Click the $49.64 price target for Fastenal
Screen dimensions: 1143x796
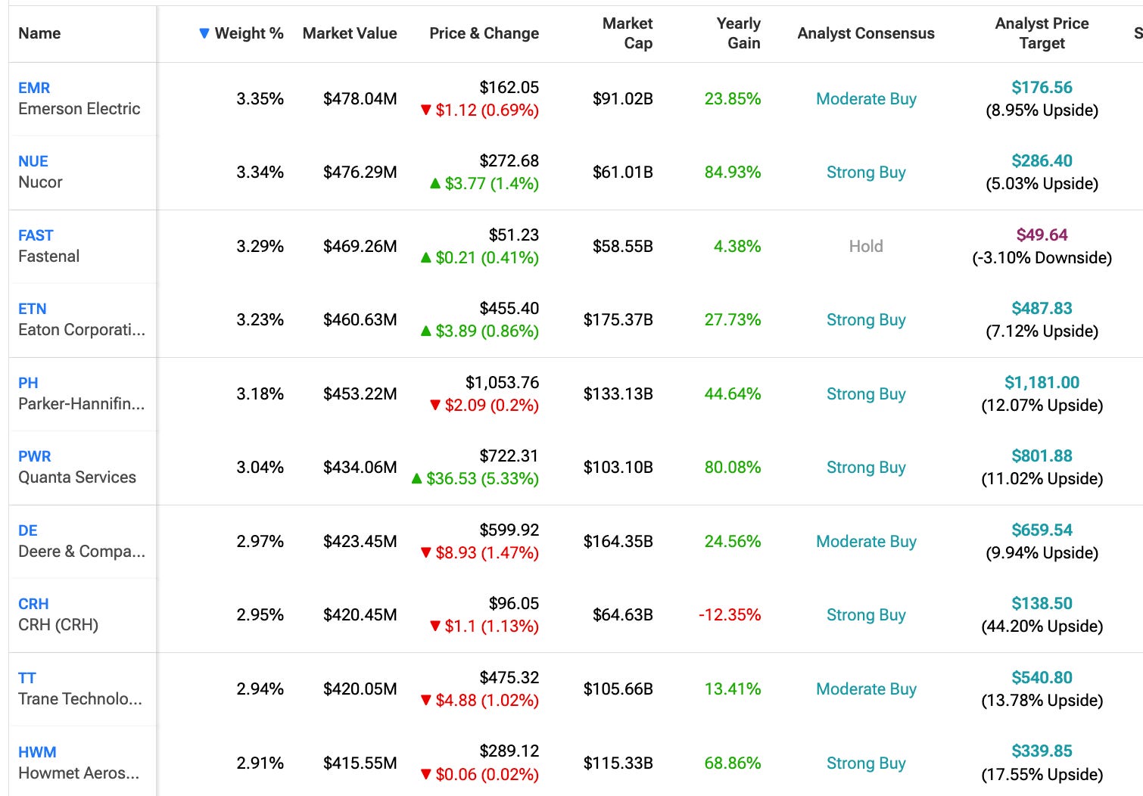coord(1042,235)
